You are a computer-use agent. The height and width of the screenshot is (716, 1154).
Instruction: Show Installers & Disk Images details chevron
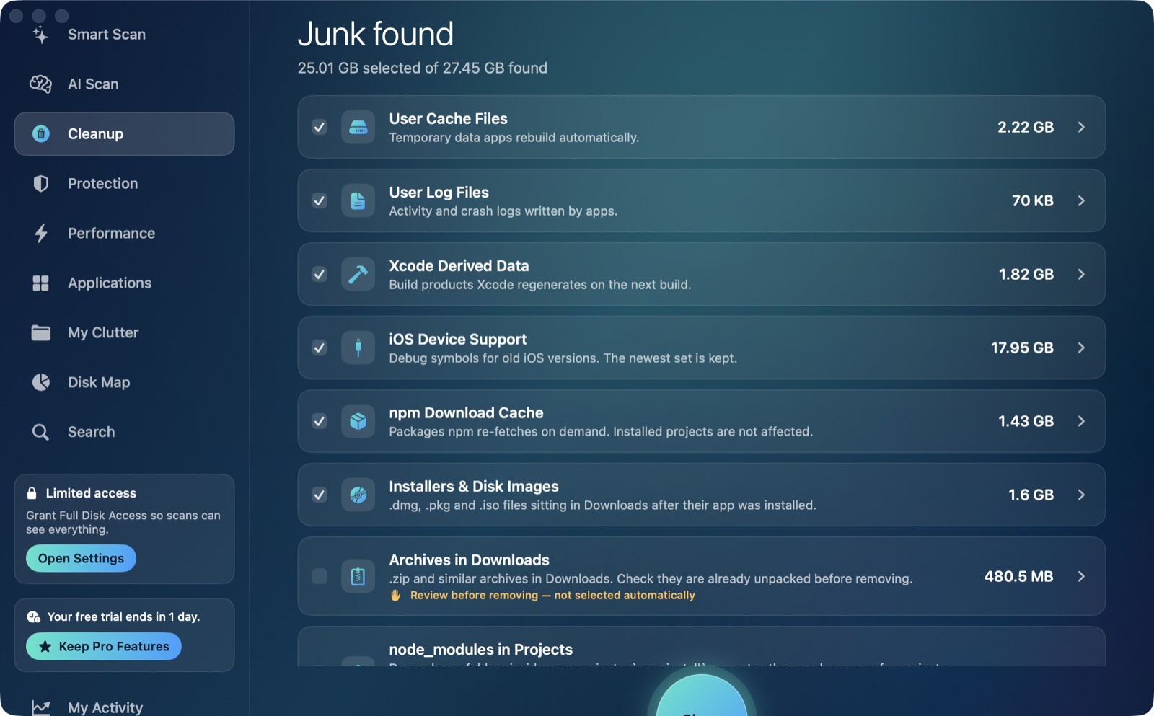point(1081,495)
